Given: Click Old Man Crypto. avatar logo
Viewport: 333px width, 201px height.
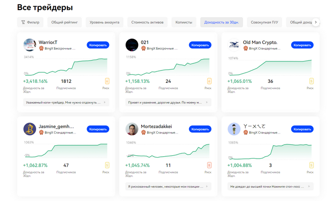Looking at the screenshot, I should (x=234, y=45).
